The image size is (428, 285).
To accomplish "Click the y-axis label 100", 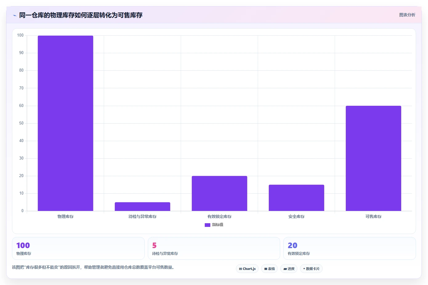I will [20, 35].
